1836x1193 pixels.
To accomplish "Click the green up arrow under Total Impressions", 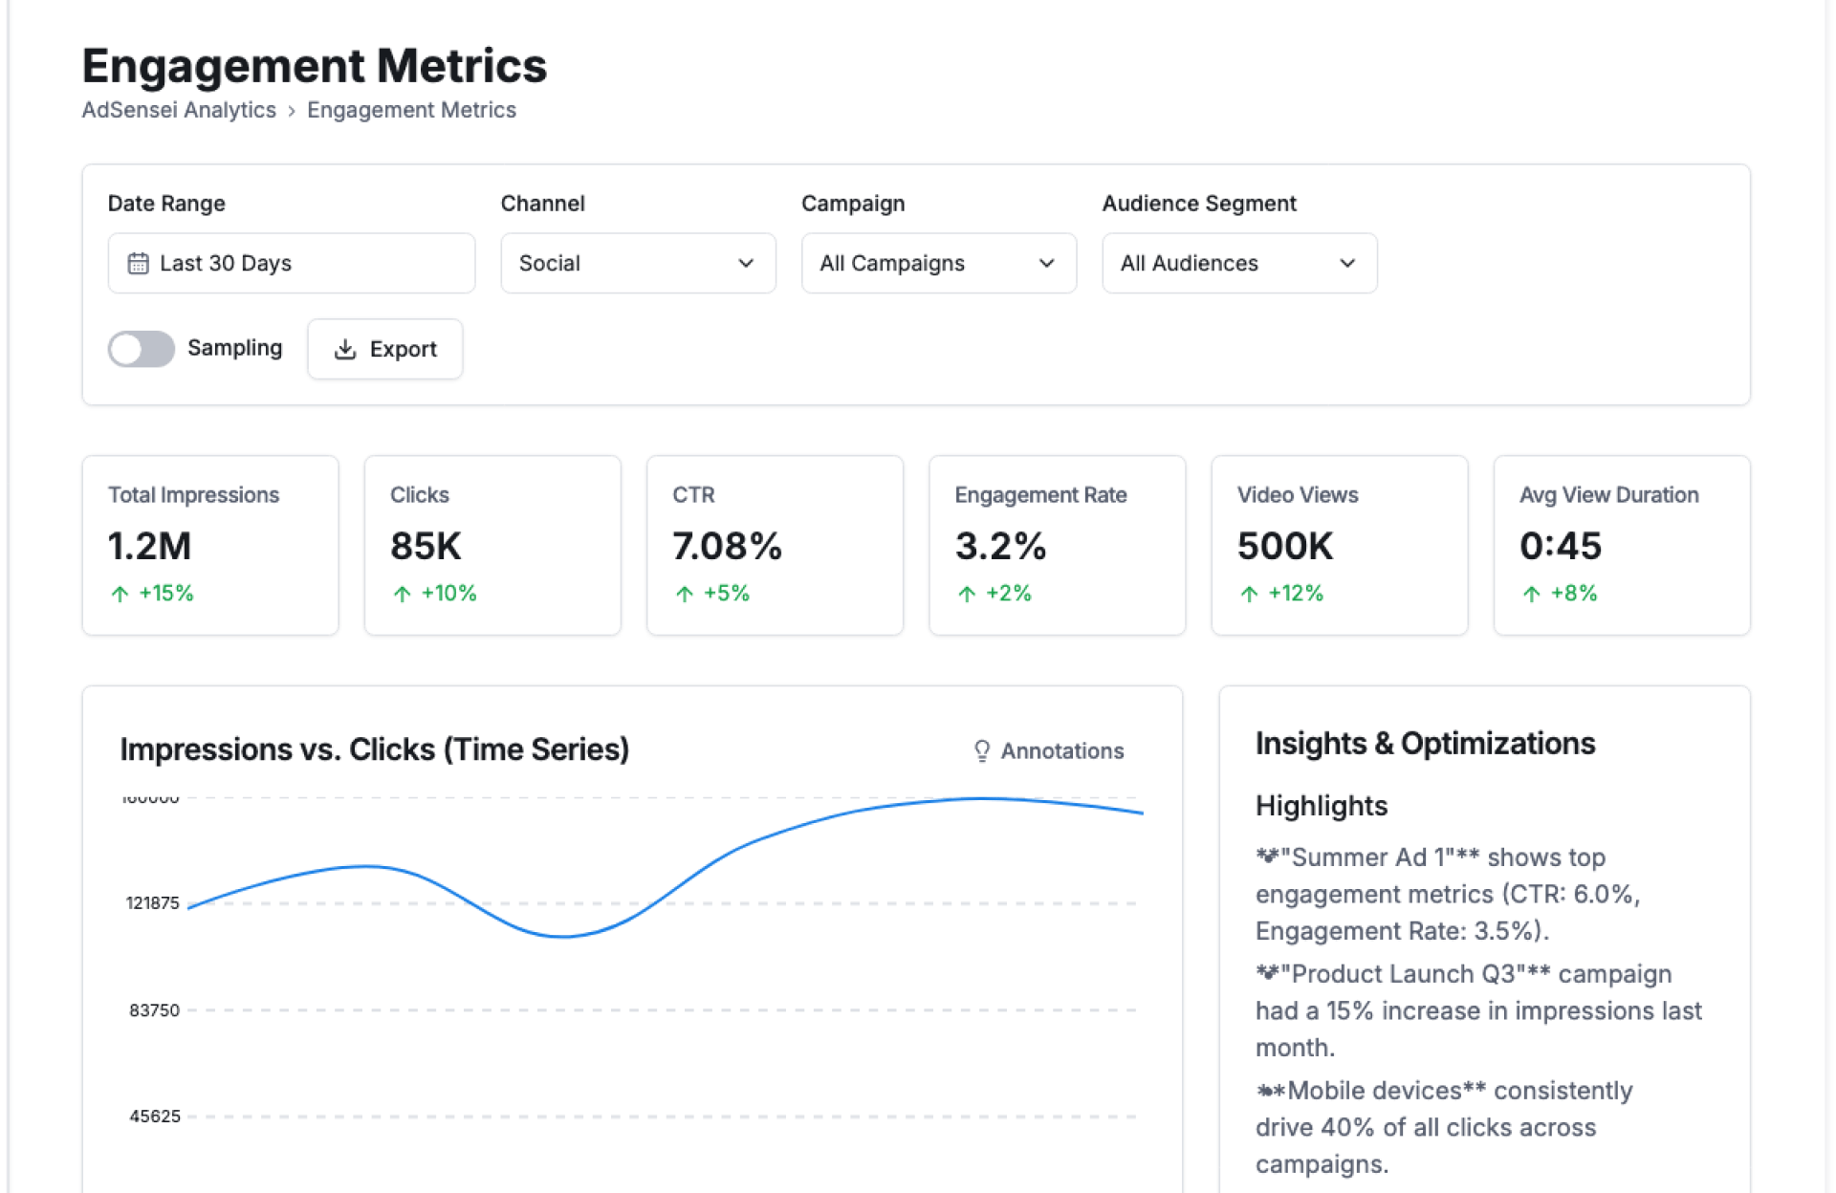I will (120, 594).
